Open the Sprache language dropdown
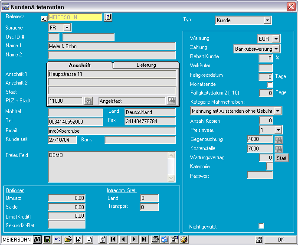The width and height of the screenshot is (298, 245). coord(67,28)
